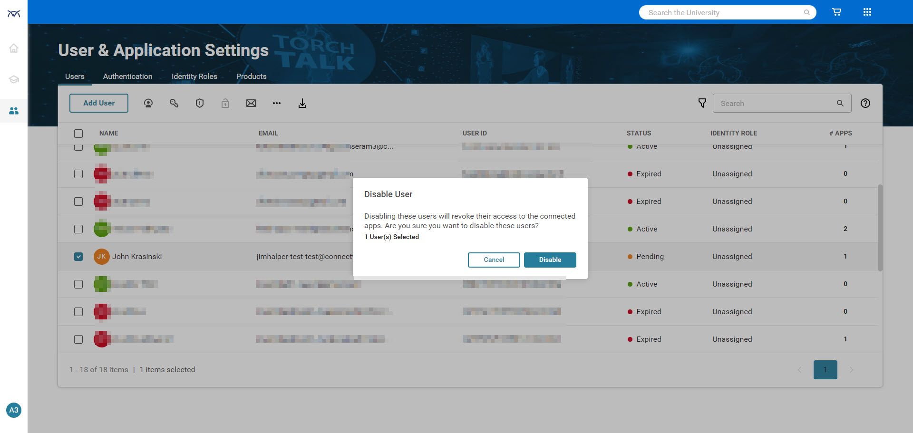
Task: Click the user table search field
Action: [775, 103]
